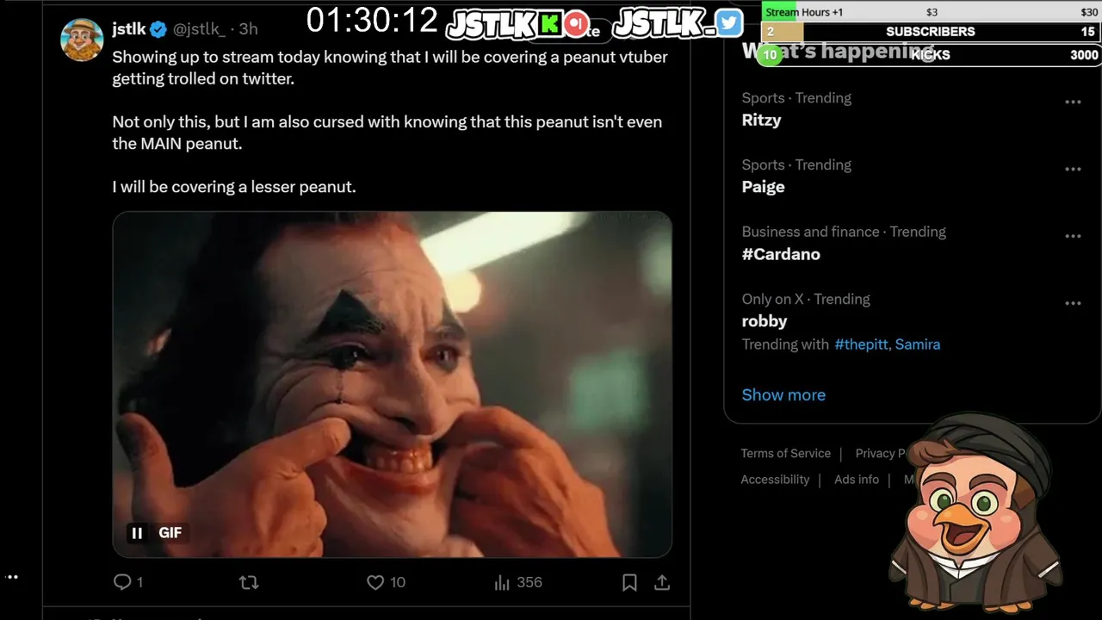Pause the Joker GIF

137,533
